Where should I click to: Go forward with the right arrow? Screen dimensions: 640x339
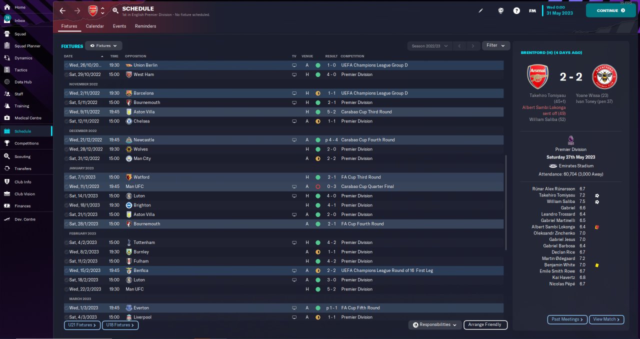[77, 10]
